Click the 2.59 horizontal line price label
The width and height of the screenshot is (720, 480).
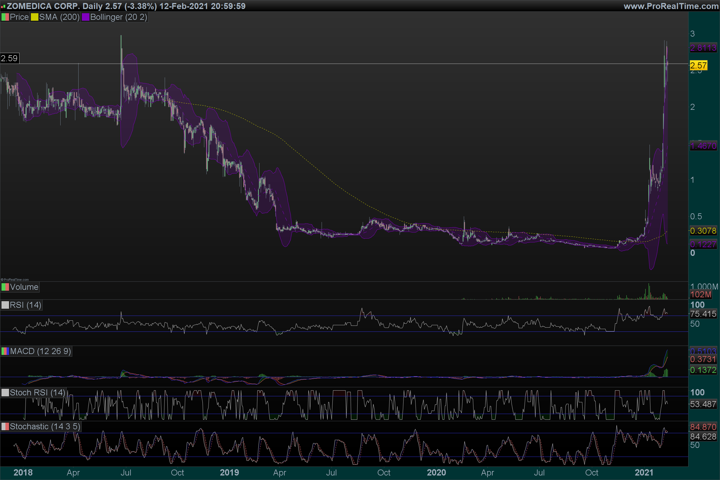[x=9, y=58]
